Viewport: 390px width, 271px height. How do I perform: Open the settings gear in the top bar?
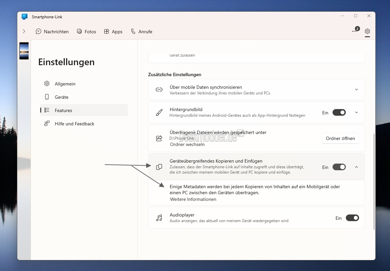pos(367,31)
